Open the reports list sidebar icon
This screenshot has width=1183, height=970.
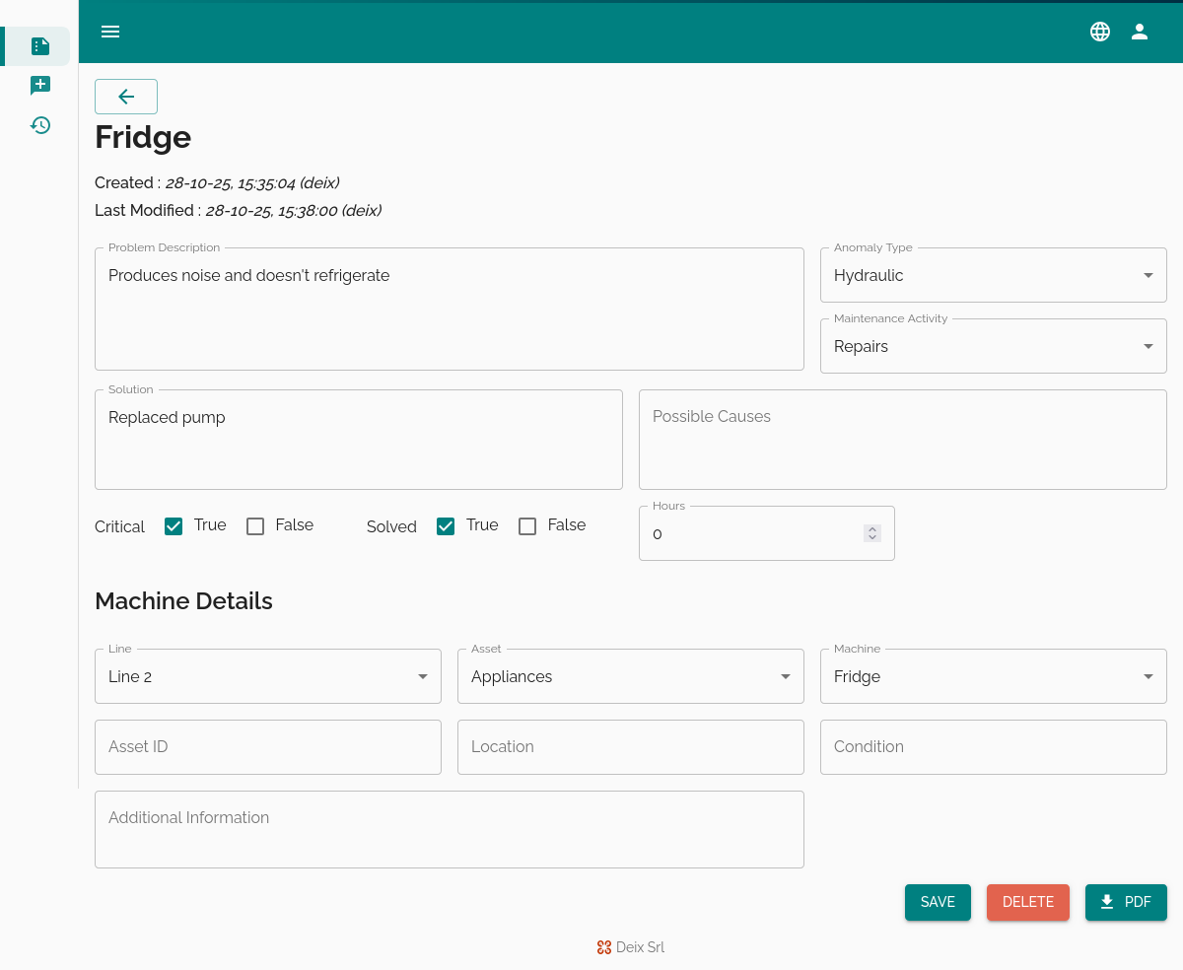40,46
